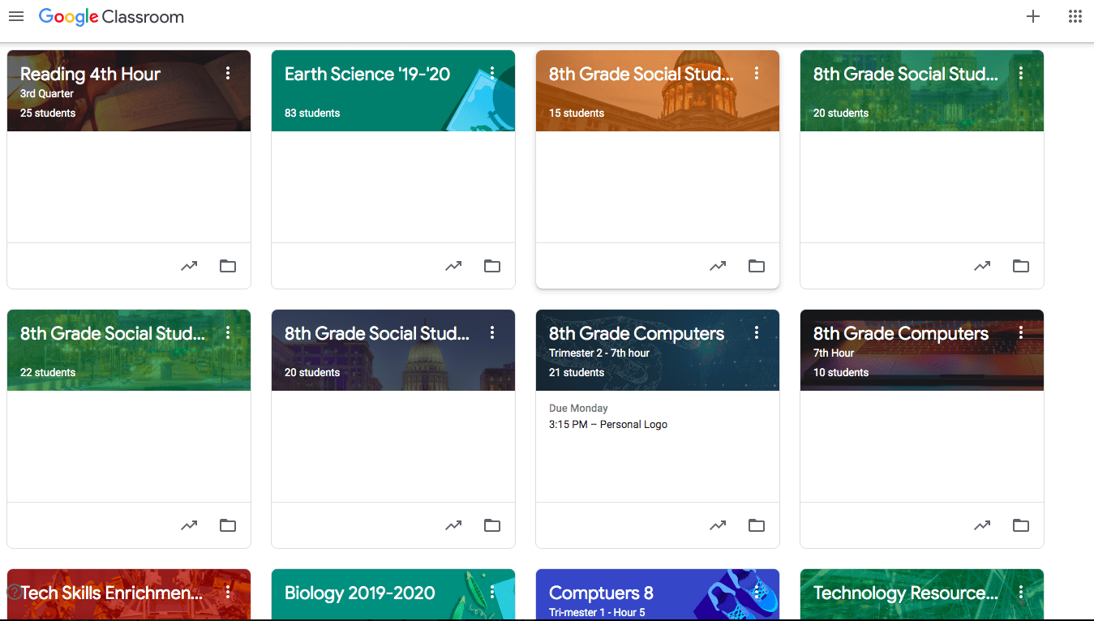Expand three-dot menu on Earth Science card

pyautogui.click(x=492, y=73)
